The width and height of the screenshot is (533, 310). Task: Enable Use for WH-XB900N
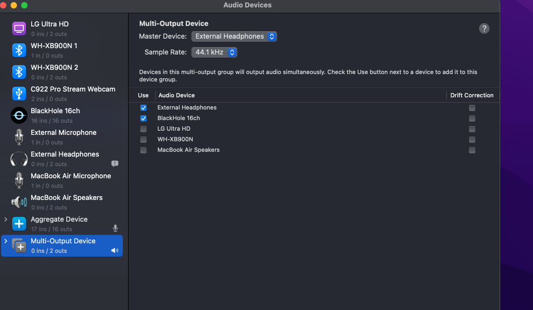[143, 140]
